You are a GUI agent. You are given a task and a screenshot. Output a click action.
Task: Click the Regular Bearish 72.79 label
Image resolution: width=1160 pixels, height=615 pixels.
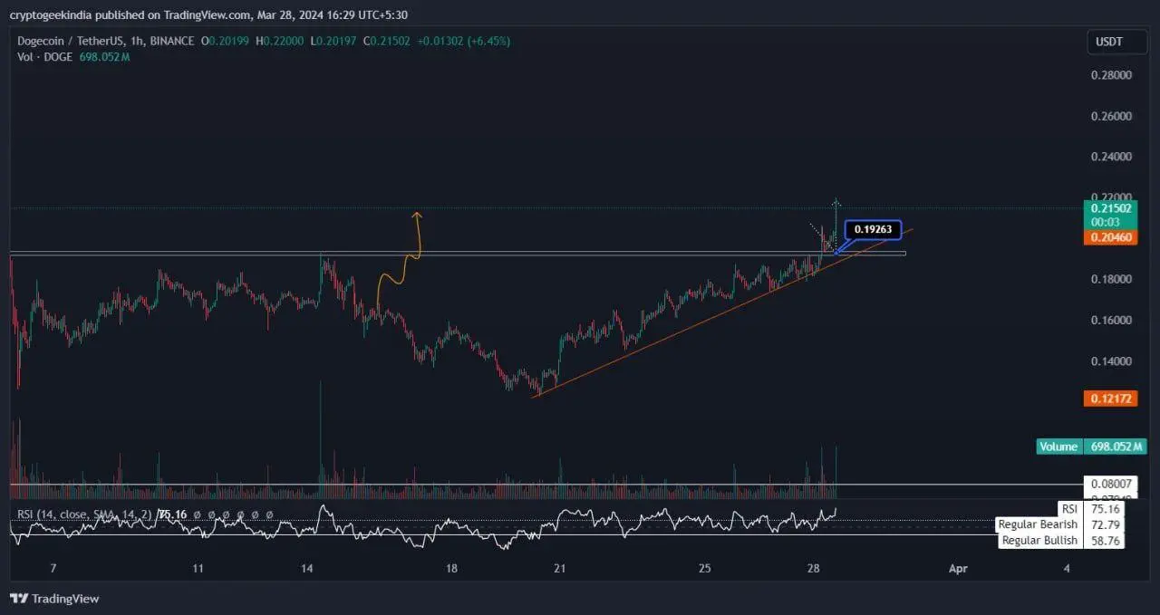click(1062, 524)
